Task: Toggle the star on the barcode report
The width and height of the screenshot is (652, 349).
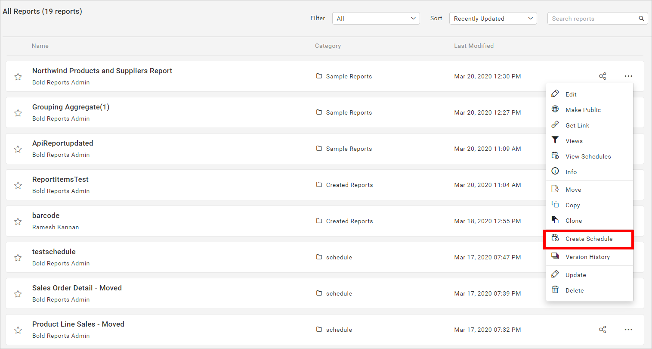Action: 18,221
